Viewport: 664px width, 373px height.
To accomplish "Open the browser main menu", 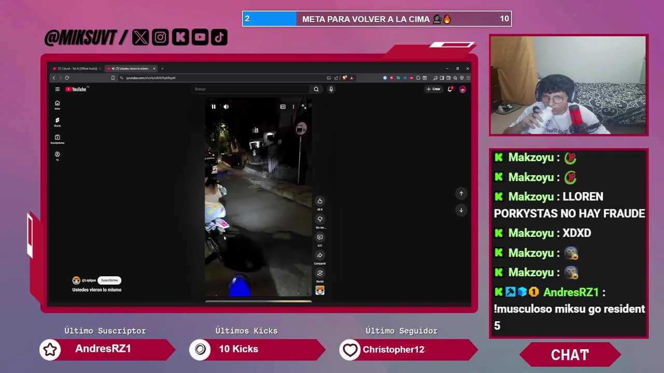I will [468, 78].
